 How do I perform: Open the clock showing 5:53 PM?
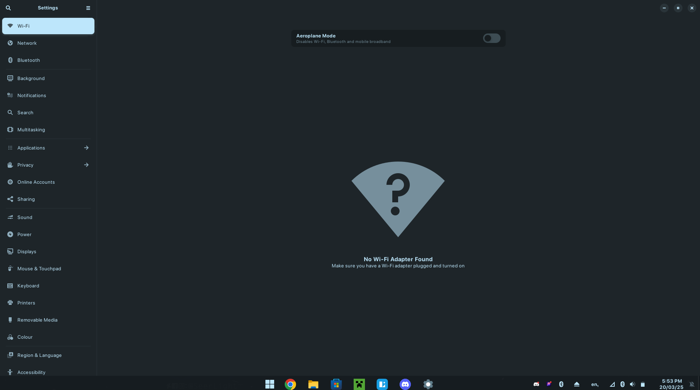point(672,384)
